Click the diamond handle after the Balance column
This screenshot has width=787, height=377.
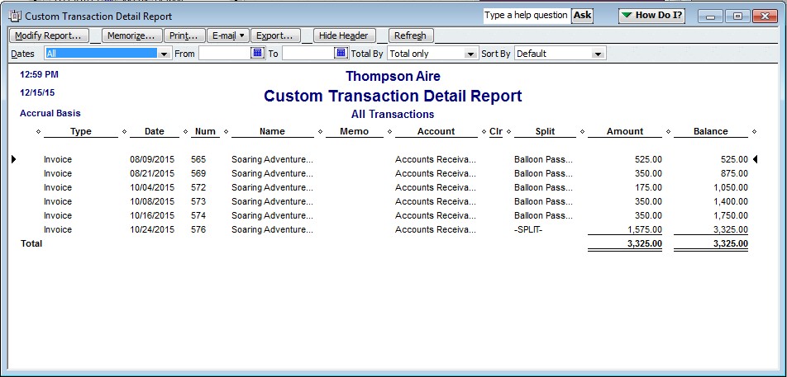click(x=754, y=132)
